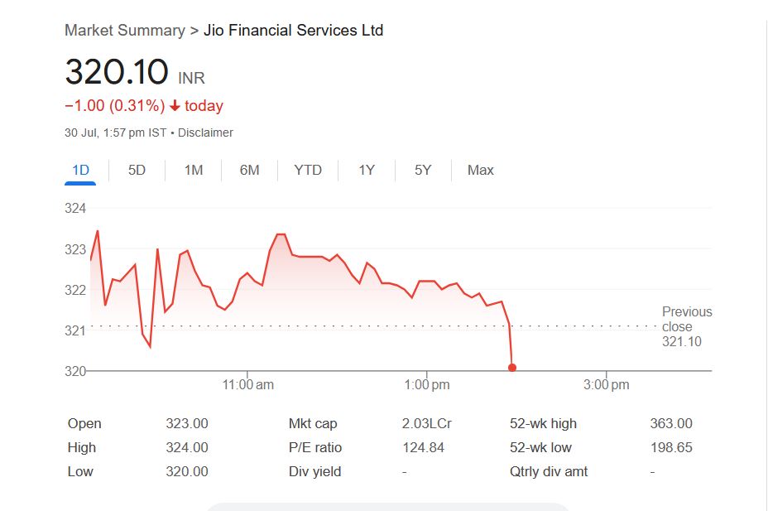768x511 pixels.
Task: Open the Market Summary link
Action: coord(124,30)
